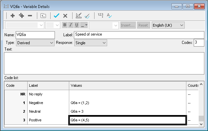Click the 123 renumber codes icon
This screenshot has height=131, width=208.
tap(101, 15)
